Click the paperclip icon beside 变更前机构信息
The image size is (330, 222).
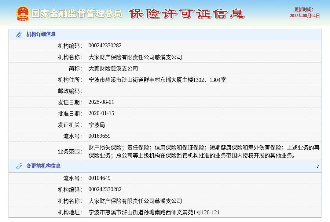pyautogui.click(x=19, y=166)
